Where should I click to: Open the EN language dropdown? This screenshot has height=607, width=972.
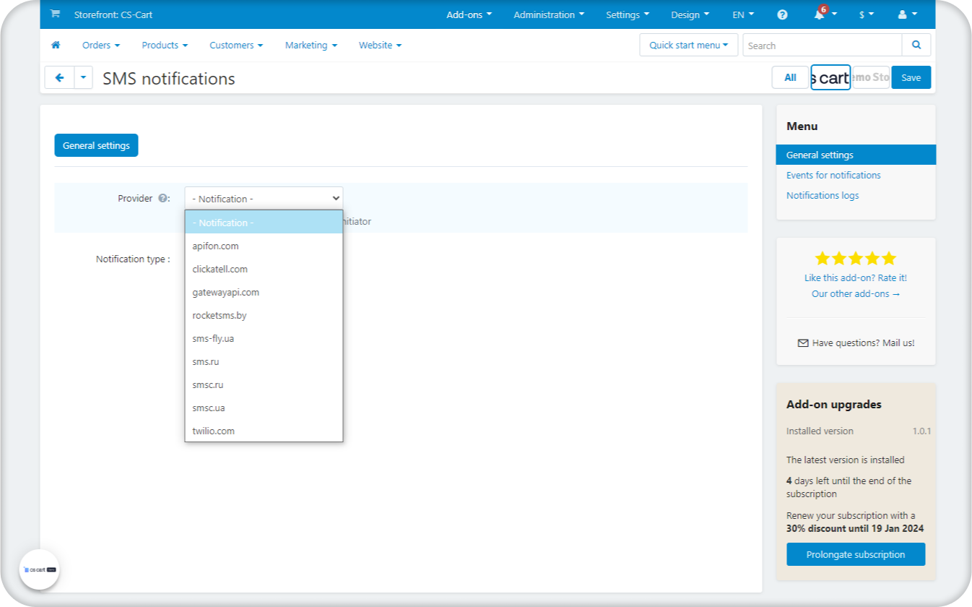(x=743, y=14)
